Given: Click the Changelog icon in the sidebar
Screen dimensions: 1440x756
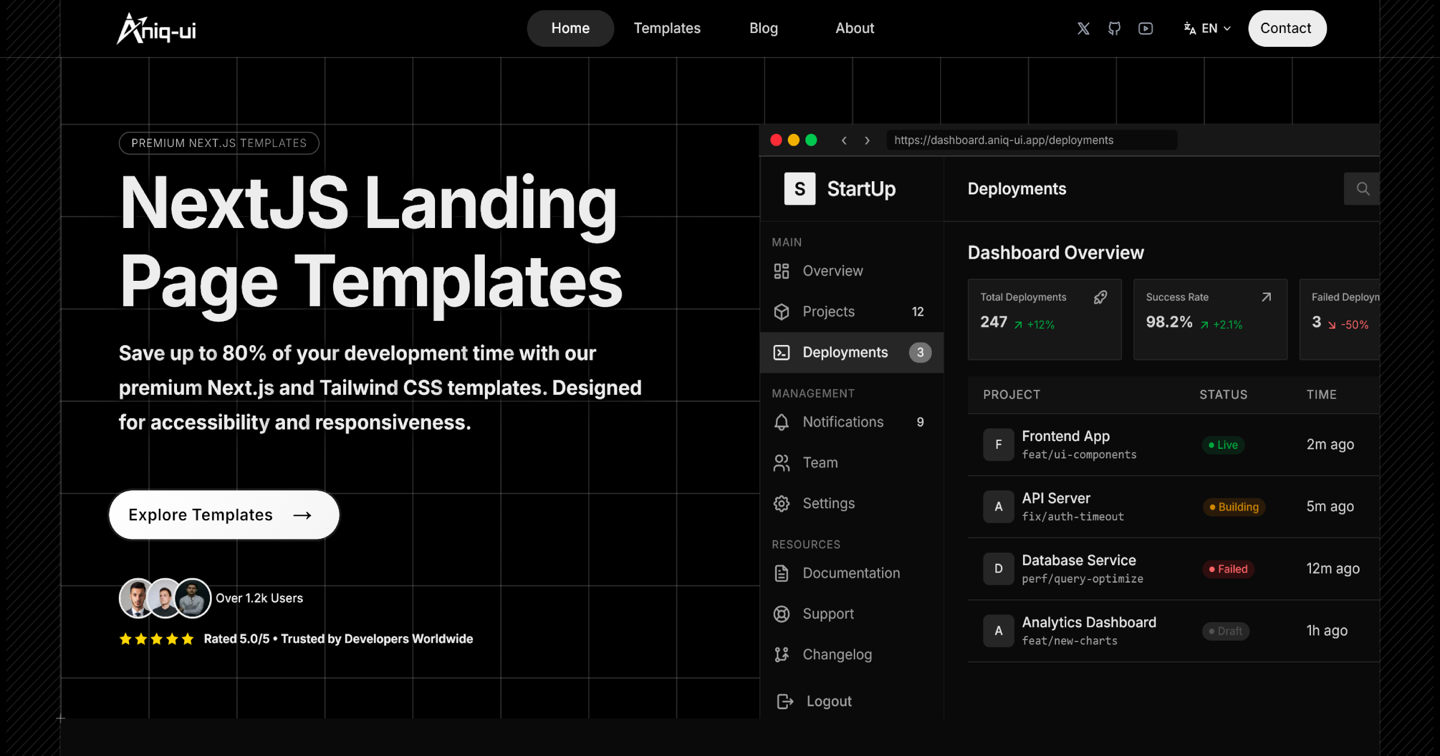Looking at the screenshot, I should point(782,654).
